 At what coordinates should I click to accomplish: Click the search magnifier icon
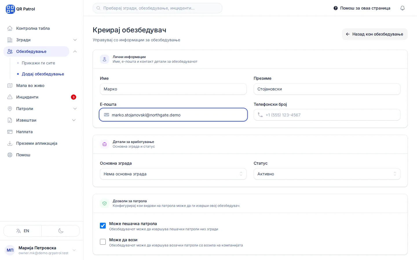coord(98,8)
